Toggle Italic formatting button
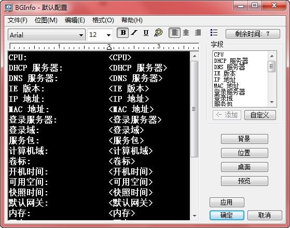The width and height of the screenshot is (290, 228). click(x=134, y=33)
